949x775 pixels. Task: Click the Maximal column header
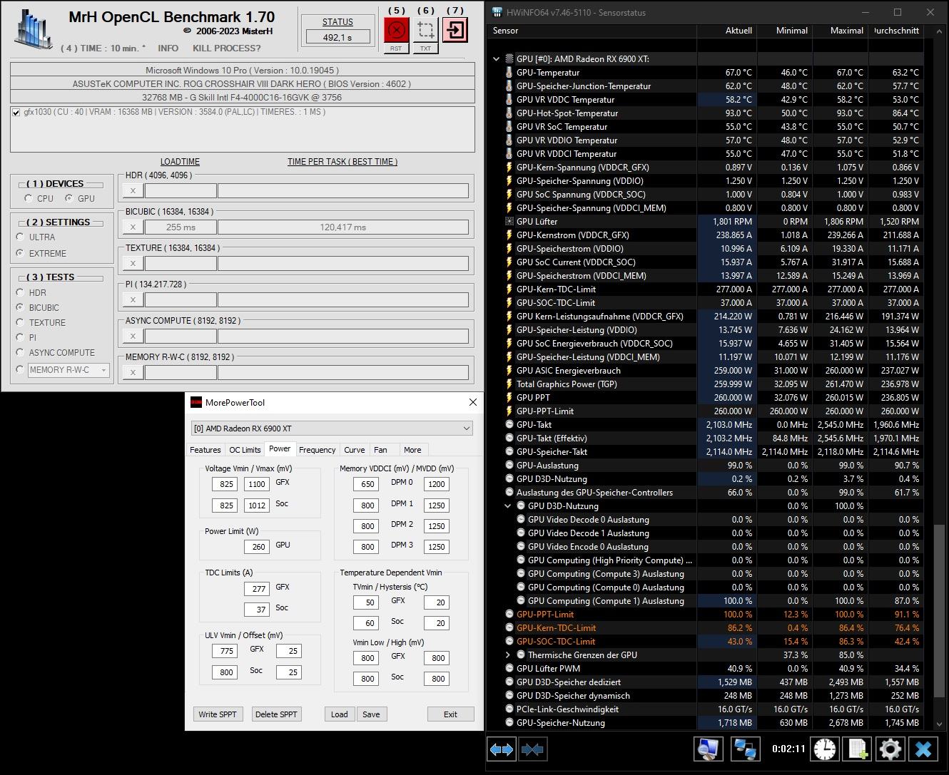pos(841,31)
